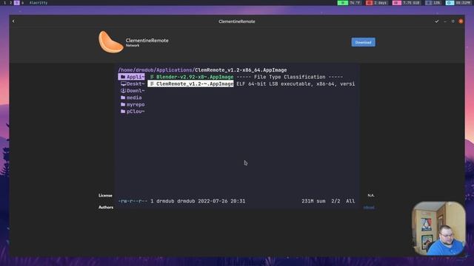Click the 231M sum status entry
Image resolution: width=474 pixels, height=266 pixels.
[x=313, y=201]
